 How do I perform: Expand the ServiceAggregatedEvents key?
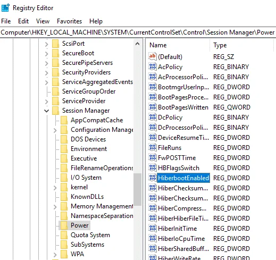[x=47, y=82]
